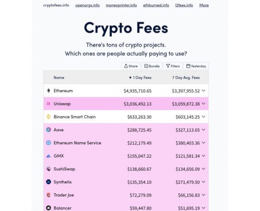
Task: Open the Filters button
Action: (x=172, y=66)
